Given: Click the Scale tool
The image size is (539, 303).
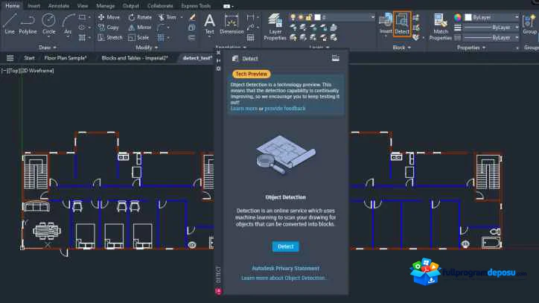Looking at the screenshot, I should (x=138, y=37).
